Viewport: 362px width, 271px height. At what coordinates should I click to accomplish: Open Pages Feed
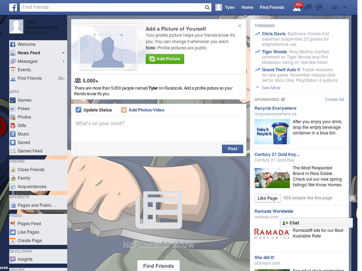coord(38,223)
